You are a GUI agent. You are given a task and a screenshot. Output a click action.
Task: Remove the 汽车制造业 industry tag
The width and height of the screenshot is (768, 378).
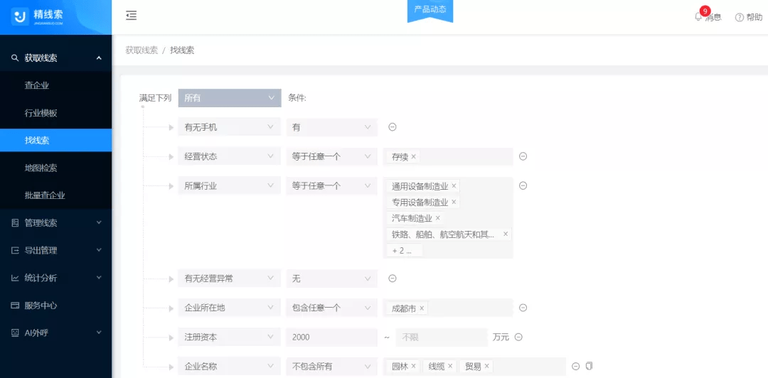pos(437,218)
